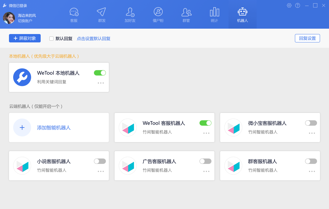Open the 回复设置 button
This screenshot has height=209, width=329.
click(x=307, y=38)
